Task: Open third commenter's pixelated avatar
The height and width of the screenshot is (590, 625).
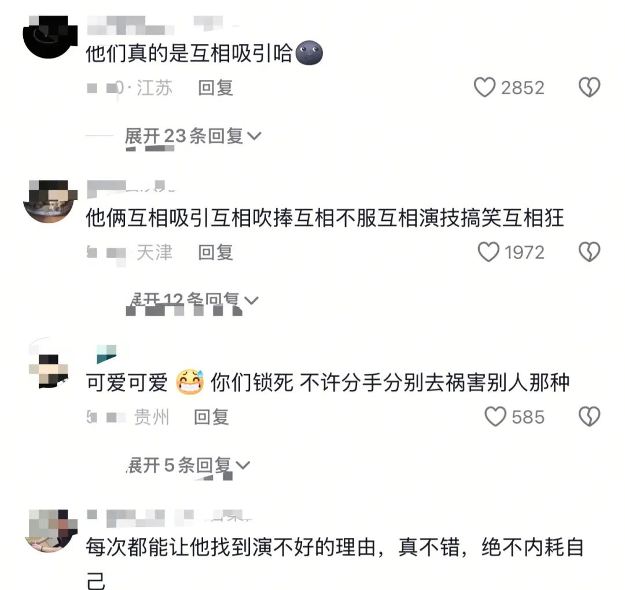Action: coord(50,366)
